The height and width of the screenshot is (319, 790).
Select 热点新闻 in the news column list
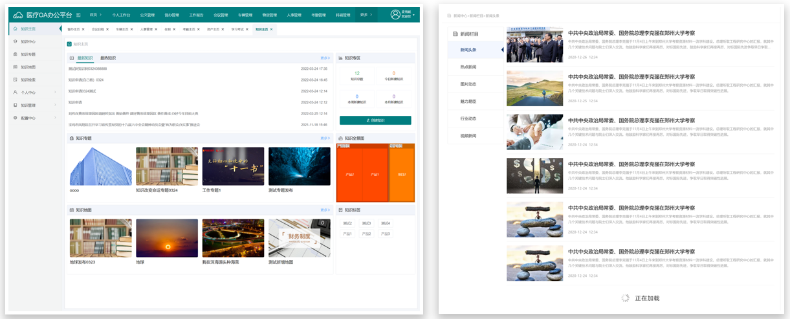point(468,67)
